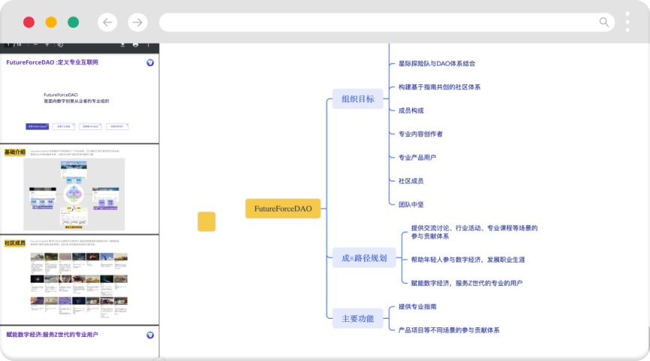This screenshot has height=361, width=650.
Task: Open the browser three-dot menu
Action: tap(627, 22)
